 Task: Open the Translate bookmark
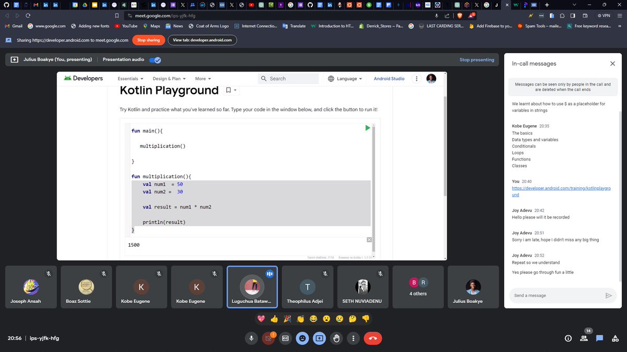[294, 26]
